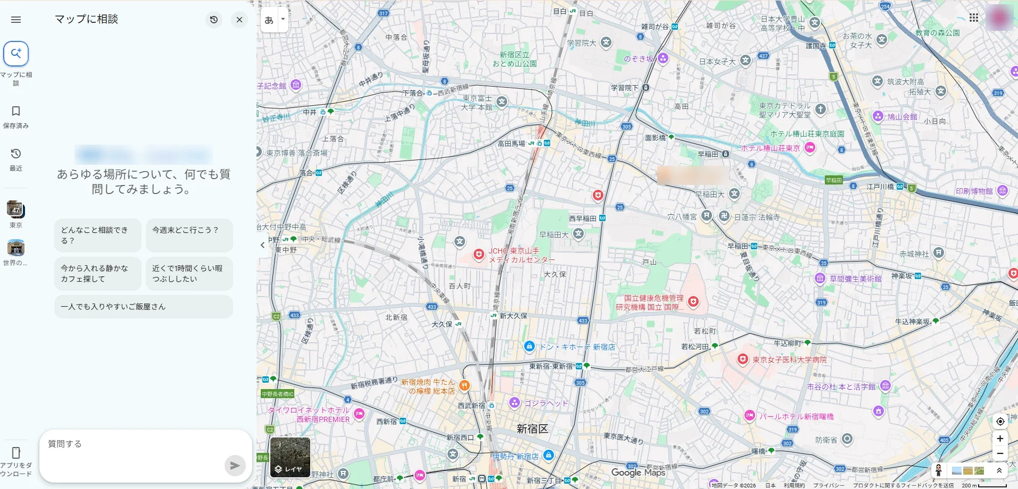
Task: Choose suggestion 今から入れる静かなカフェ探して
Action: (x=98, y=274)
